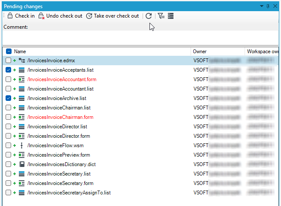Select red /InvoicesInvoiceChairman.form file name

(60, 117)
